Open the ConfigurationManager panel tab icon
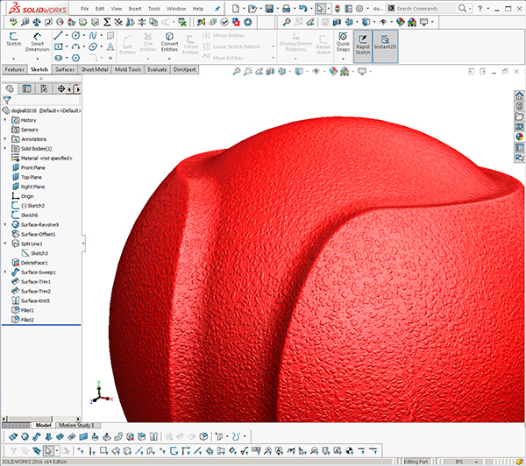 [44, 88]
